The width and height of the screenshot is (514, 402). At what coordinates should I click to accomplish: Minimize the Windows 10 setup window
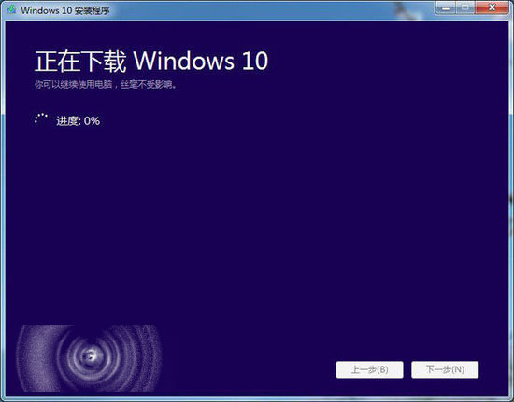pyautogui.click(x=446, y=7)
